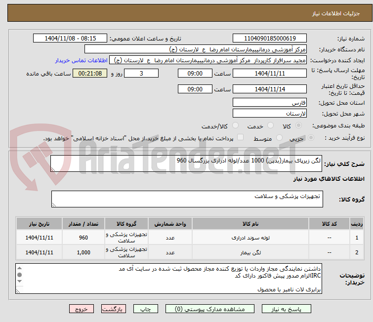Grab the resize handle of گروه کالا box
Image resolution: width=373 pixels, height=322 pixels.
tap(54, 204)
